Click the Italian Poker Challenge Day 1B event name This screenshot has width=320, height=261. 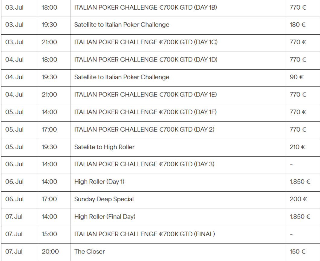[146, 8]
